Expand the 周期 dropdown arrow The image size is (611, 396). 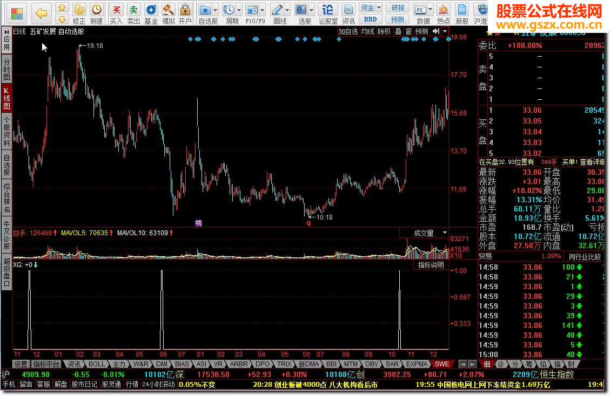point(239,10)
